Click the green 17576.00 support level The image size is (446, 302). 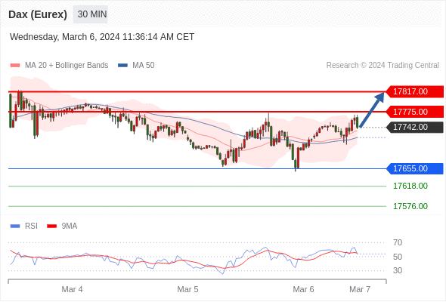tap(410, 206)
